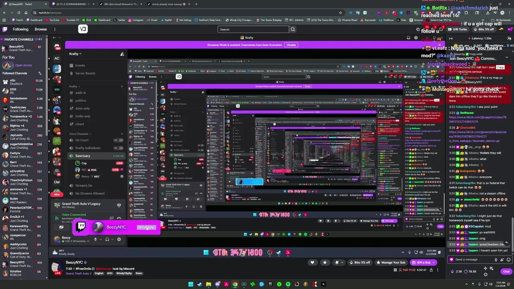Open xQc channel in the sidebar
The image size is (514, 289).
coord(22,82)
